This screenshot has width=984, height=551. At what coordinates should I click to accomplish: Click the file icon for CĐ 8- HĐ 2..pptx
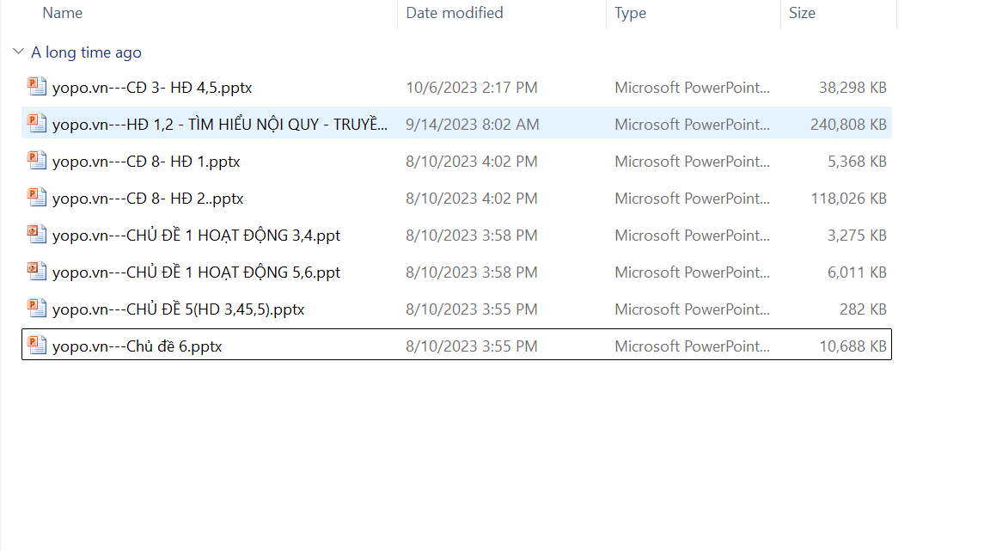36,198
